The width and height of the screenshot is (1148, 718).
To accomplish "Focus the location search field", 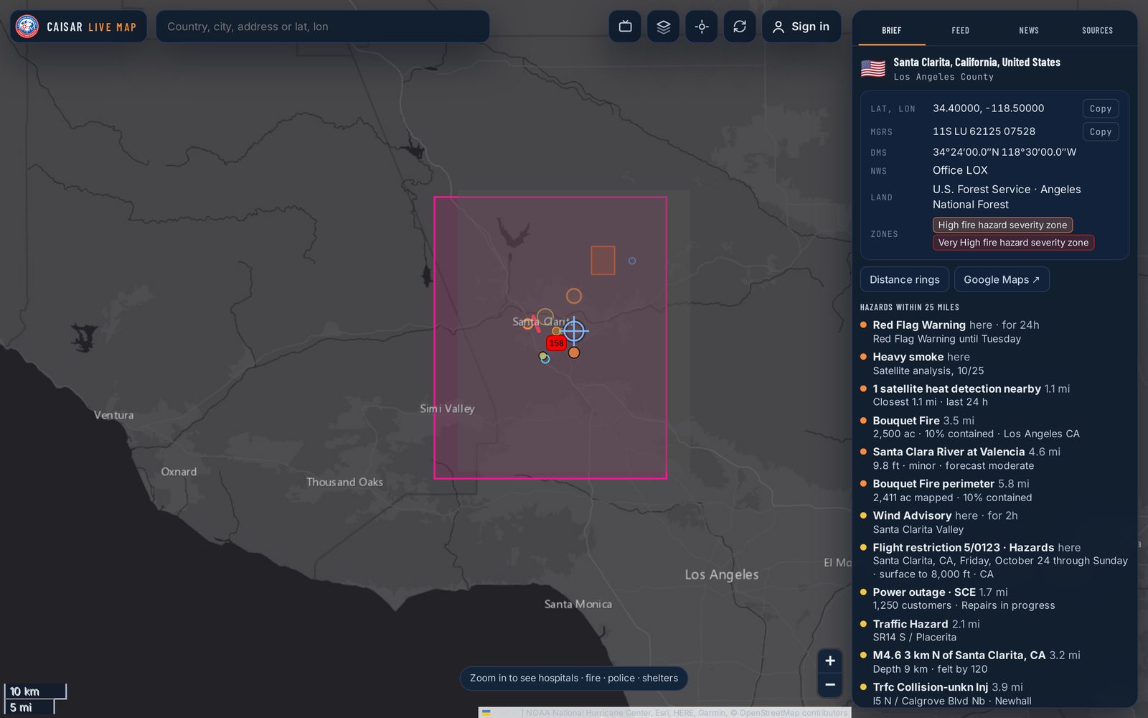I will (323, 27).
